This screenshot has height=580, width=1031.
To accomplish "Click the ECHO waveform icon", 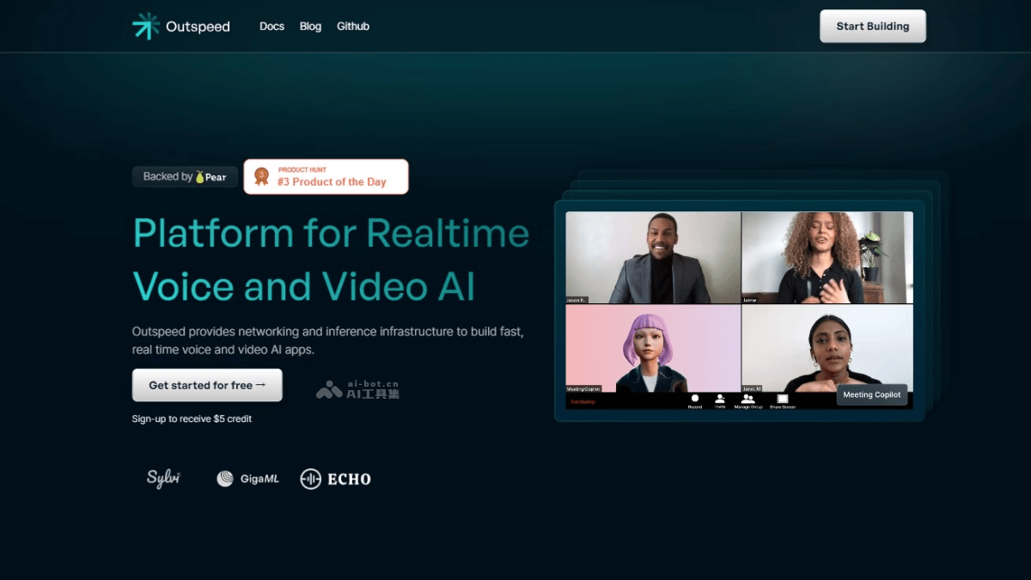I will 310,479.
